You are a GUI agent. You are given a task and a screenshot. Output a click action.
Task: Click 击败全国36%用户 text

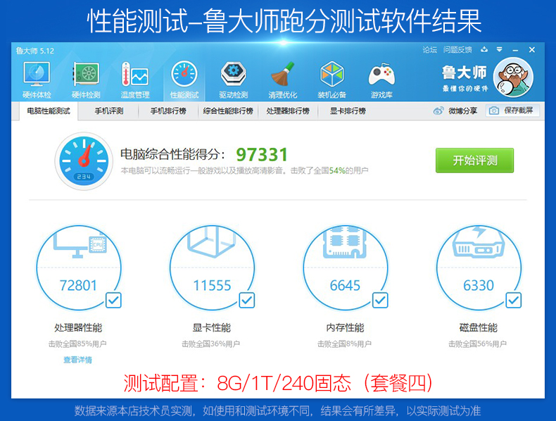point(211,344)
